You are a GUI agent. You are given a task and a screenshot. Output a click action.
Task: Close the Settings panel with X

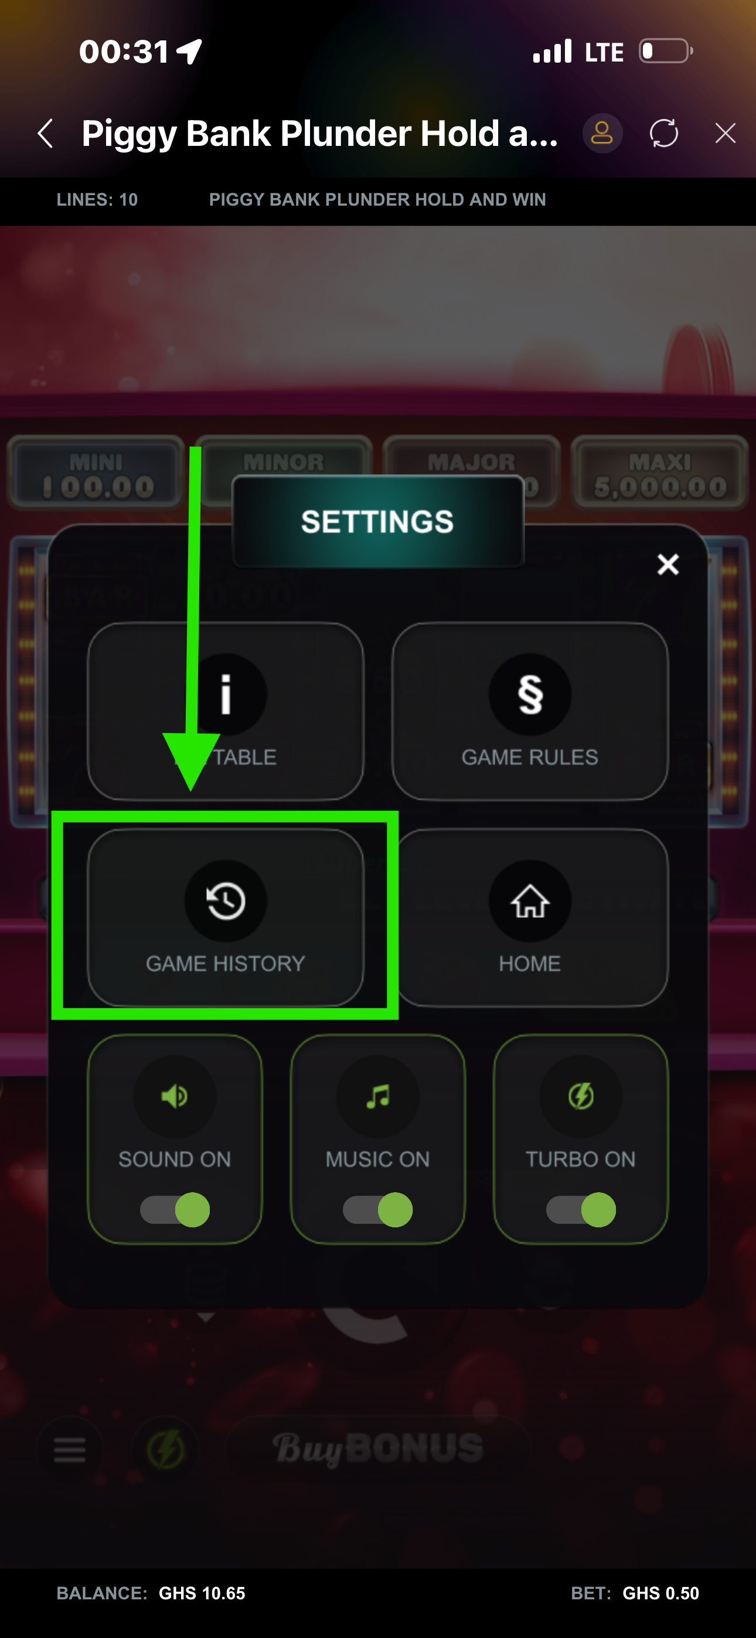point(668,564)
